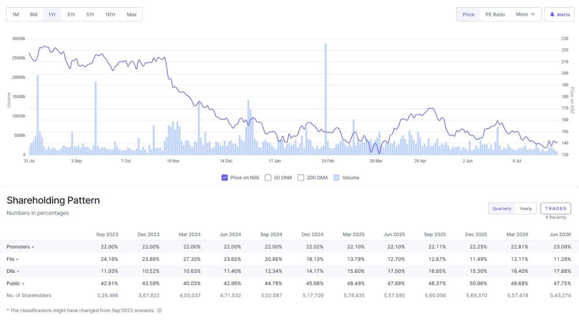Open the TRADES button
The width and height of the screenshot is (579, 326).
[x=555, y=208]
